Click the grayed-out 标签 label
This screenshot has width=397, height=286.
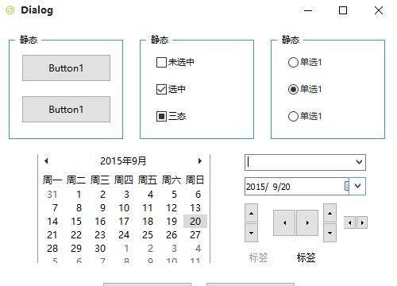[259, 257]
